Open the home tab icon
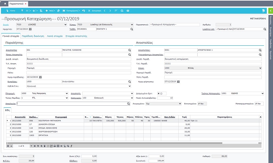The width and height of the screenshot is (273, 163). 5,3
